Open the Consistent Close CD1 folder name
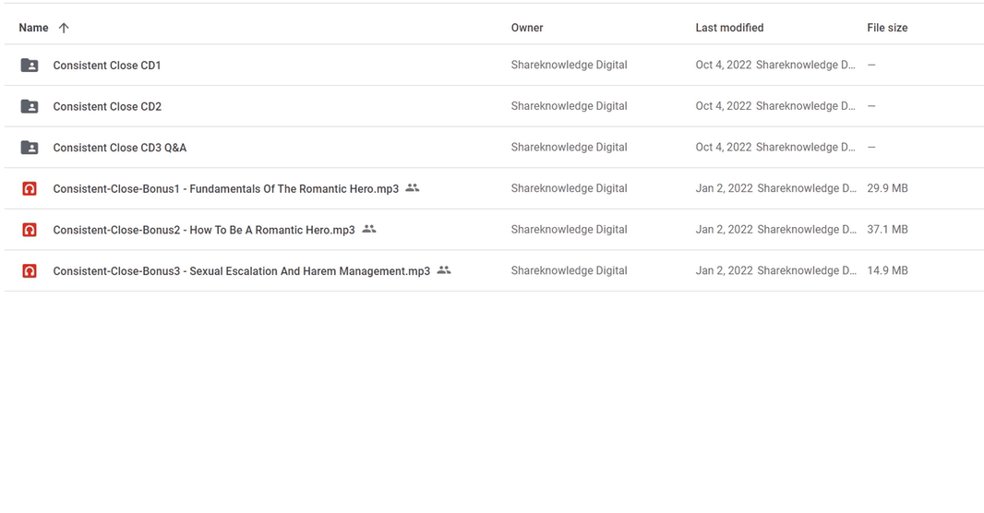The width and height of the screenshot is (984, 513). (107, 66)
